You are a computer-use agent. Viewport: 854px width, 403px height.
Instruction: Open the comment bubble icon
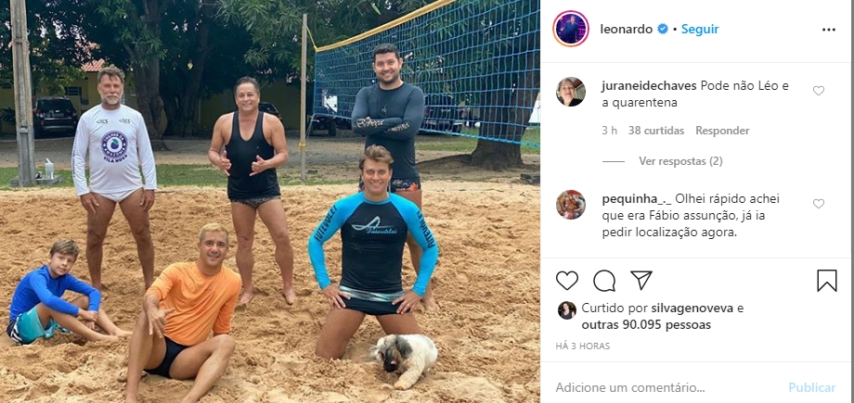click(604, 281)
